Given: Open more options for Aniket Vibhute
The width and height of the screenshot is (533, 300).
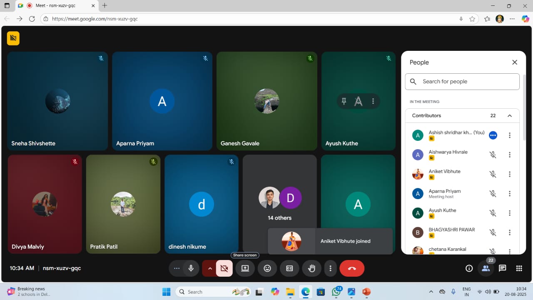Looking at the screenshot, I should [x=509, y=174].
